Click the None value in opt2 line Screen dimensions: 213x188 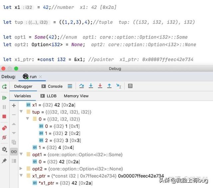[x=77, y=44]
